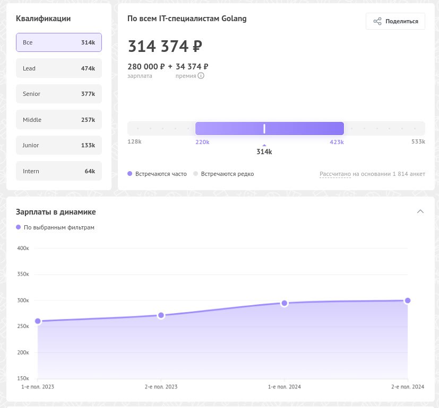This screenshot has height=408, width=439.
Task: Choose the Middle qualification option
Action: pyautogui.click(x=59, y=120)
